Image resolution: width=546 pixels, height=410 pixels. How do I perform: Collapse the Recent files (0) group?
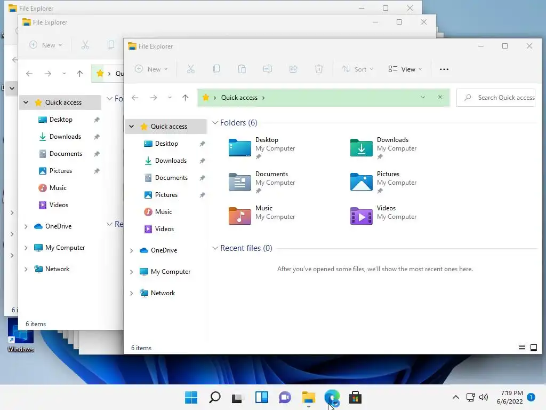point(215,248)
